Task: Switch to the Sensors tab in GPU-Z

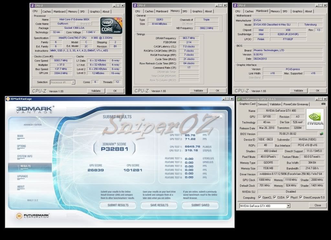Action: (262, 104)
